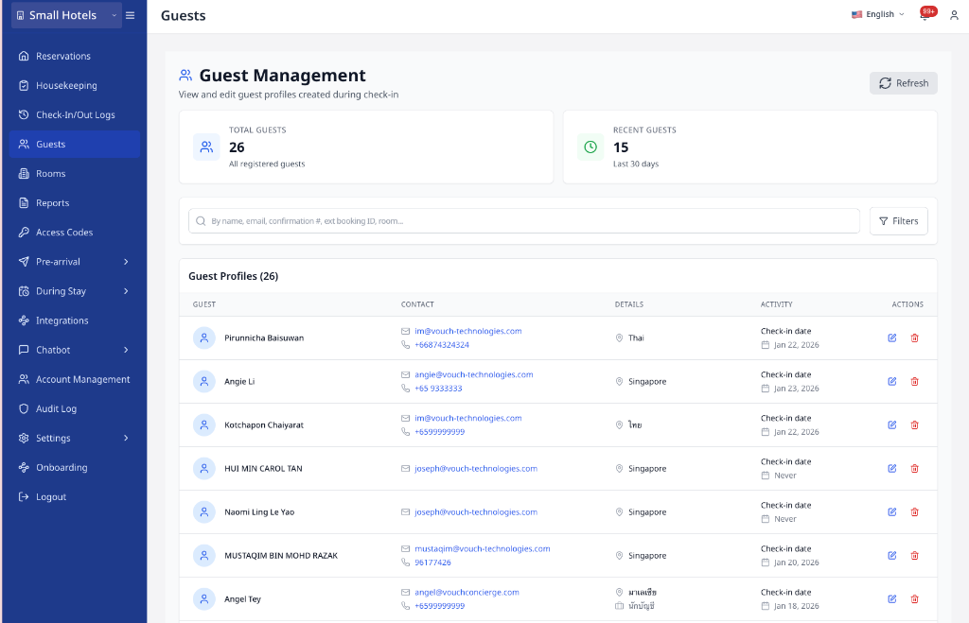
Task: Open the English language dropdown
Action: (875, 14)
